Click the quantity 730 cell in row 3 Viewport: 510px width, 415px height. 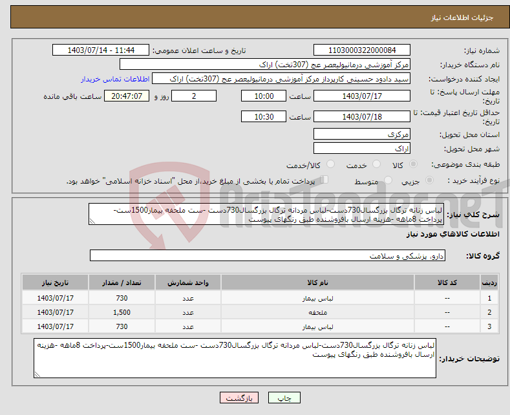pyautogui.click(x=122, y=326)
